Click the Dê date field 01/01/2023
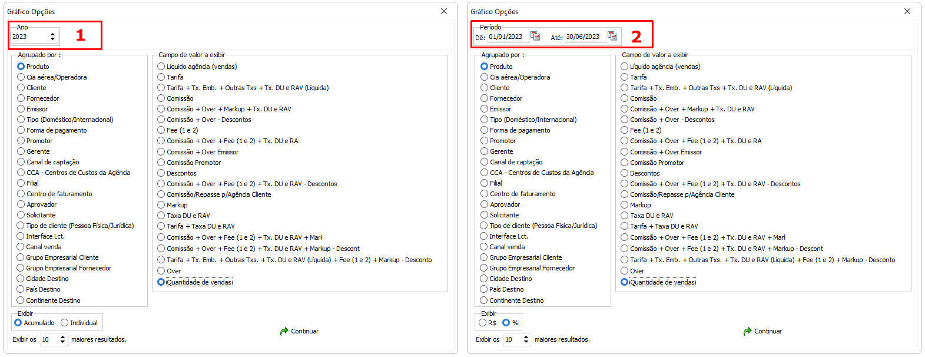The width and height of the screenshot is (925, 357). 508,37
